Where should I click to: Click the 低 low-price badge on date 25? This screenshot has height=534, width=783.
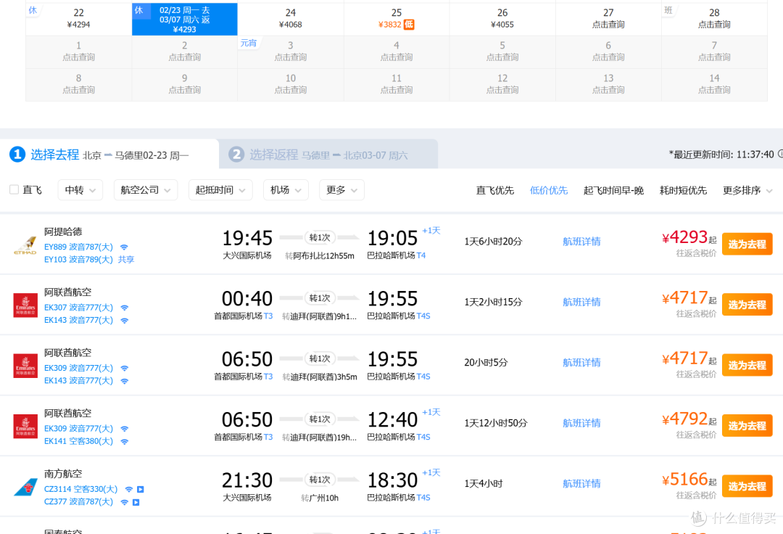pyautogui.click(x=409, y=25)
